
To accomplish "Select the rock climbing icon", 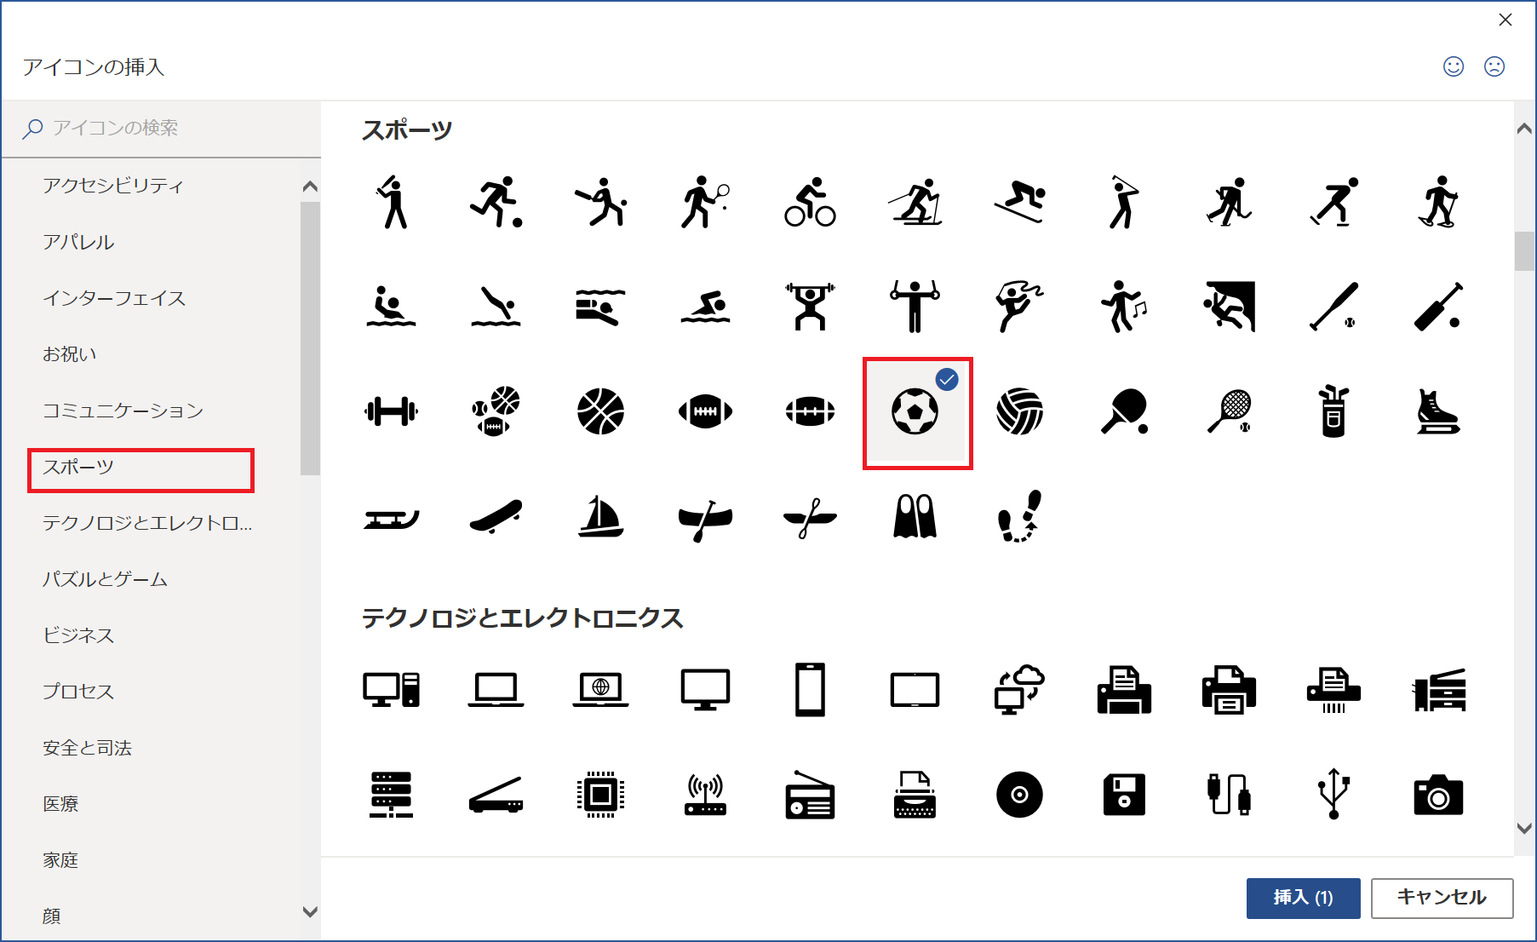I will coord(1229,307).
